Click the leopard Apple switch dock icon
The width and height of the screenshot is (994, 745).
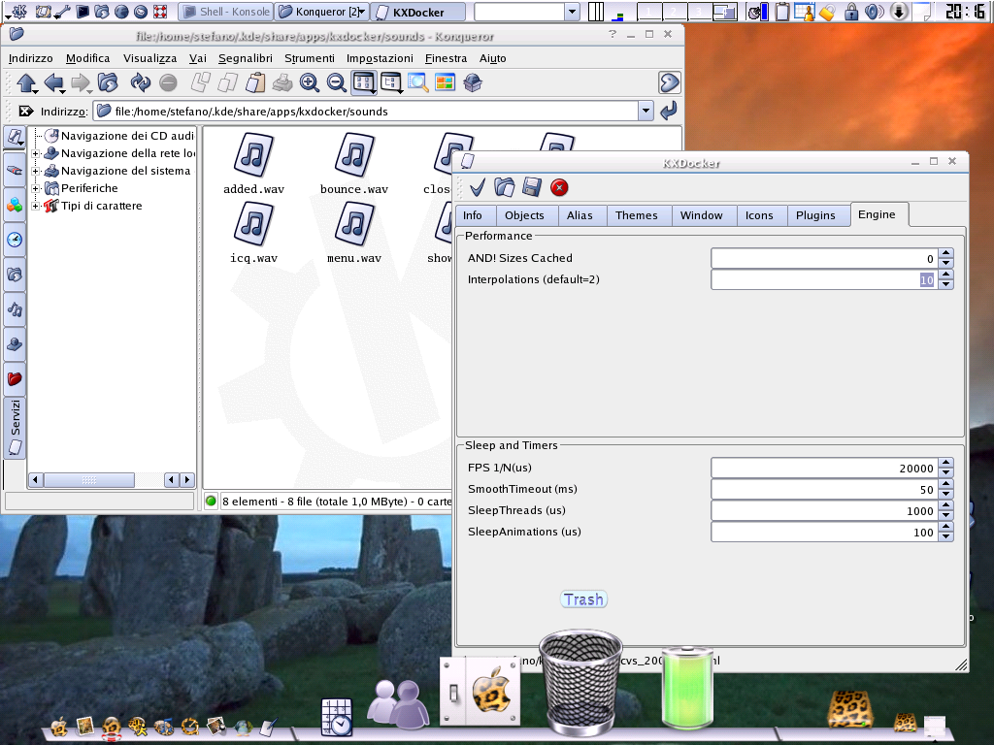pos(480,691)
